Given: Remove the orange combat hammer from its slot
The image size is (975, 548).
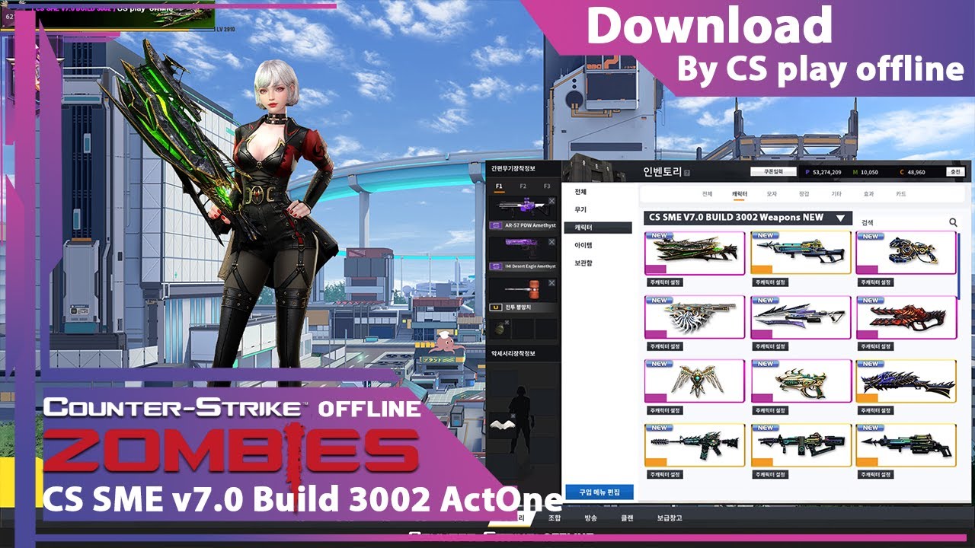Looking at the screenshot, I should (x=551, y=283).
